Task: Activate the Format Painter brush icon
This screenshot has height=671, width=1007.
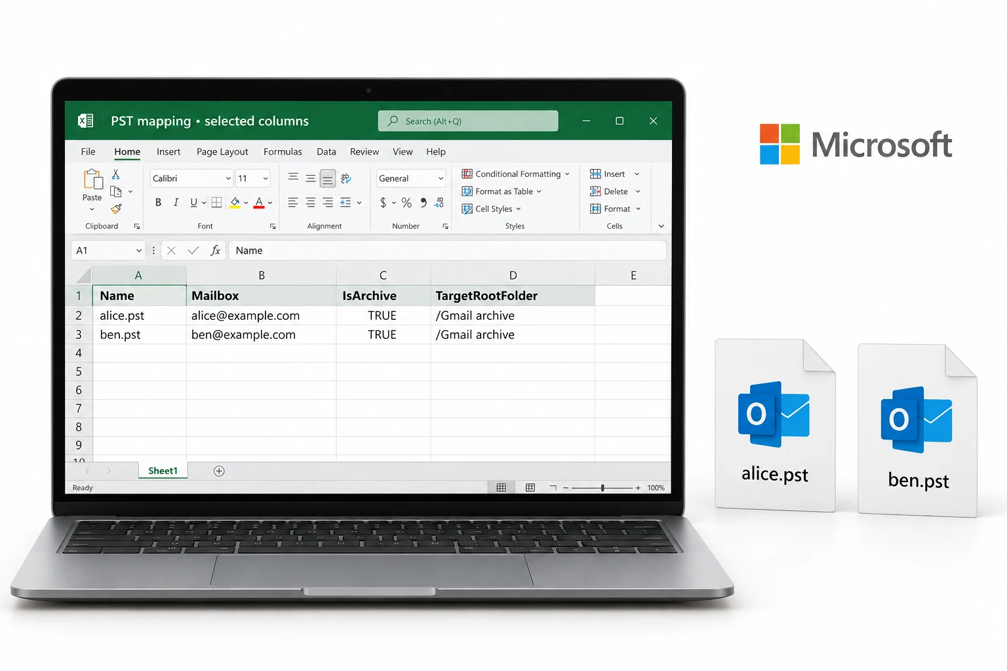Action: click(116, 209)
